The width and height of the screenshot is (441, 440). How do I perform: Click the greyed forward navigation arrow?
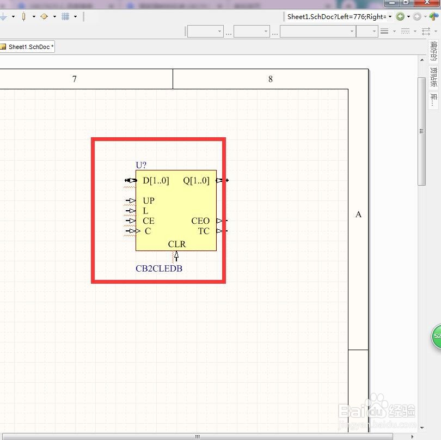point(417,16)
